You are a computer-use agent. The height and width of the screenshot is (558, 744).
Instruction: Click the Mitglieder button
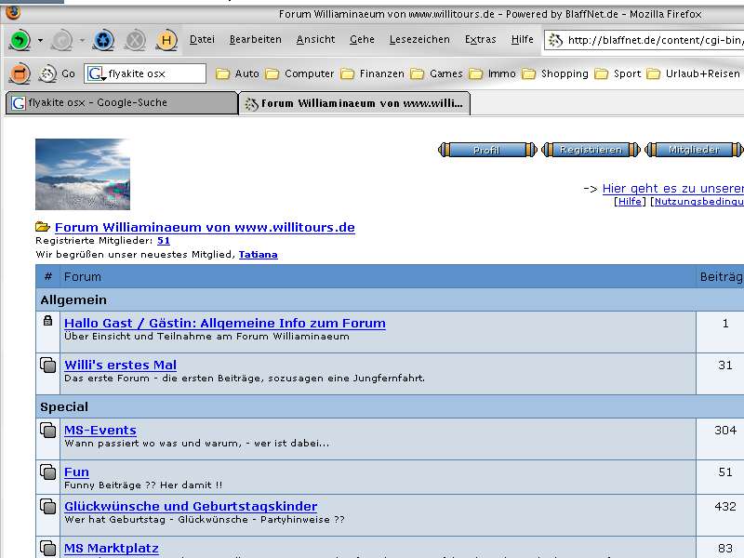[x=694, y=150]
